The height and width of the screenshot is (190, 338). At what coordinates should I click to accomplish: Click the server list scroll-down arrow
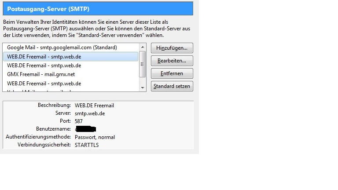coord(143,88)
